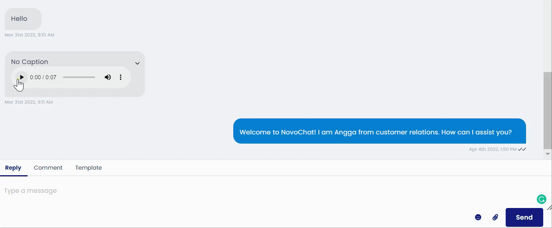Image resolution: width=552 pixels, height=228 pixels.
Task: Play the No Caption audio message
Action: pyautogui.click(x=22, y=77)
